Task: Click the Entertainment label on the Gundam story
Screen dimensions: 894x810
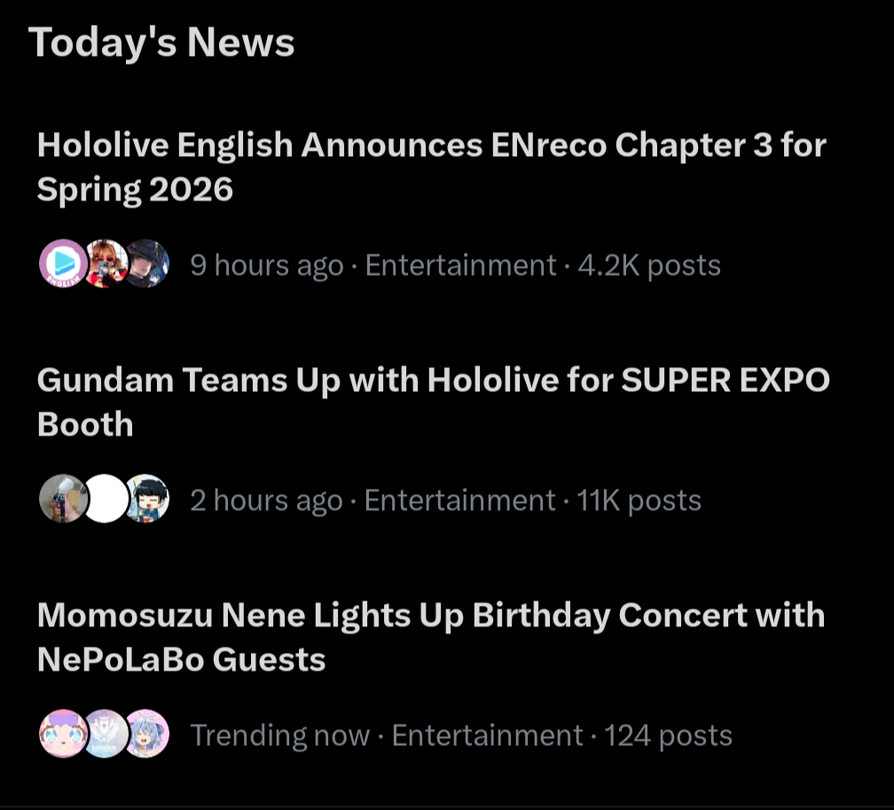Action: click(x=459, y=500)
